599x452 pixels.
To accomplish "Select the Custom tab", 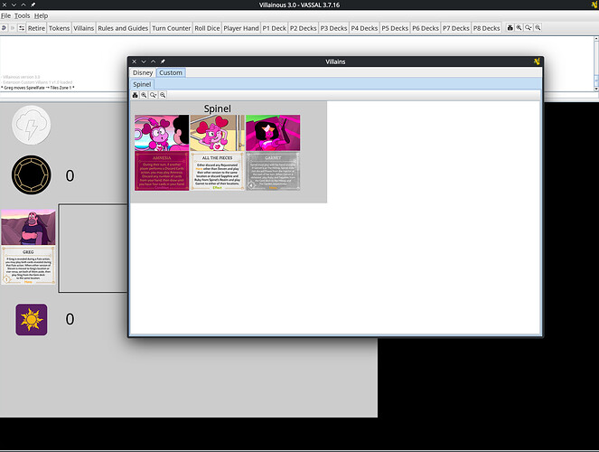I will pos(171,72).
